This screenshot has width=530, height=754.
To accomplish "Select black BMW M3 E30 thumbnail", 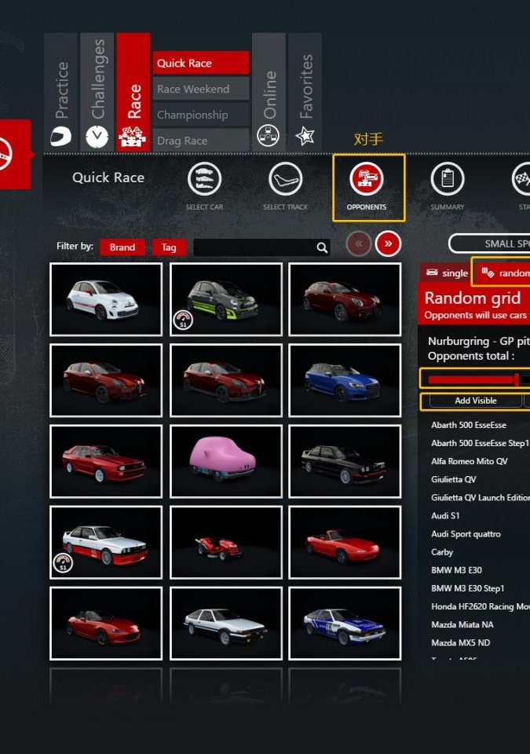I will [345, 461].
